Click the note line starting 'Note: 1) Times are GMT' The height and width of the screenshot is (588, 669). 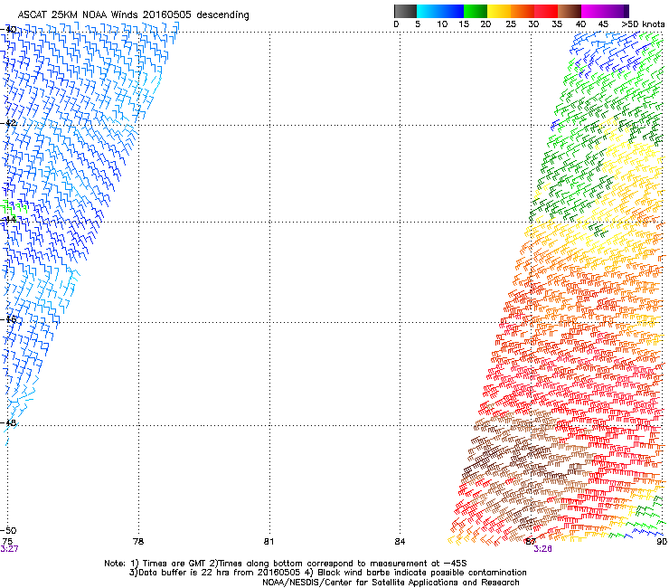(x=286, y=564)
